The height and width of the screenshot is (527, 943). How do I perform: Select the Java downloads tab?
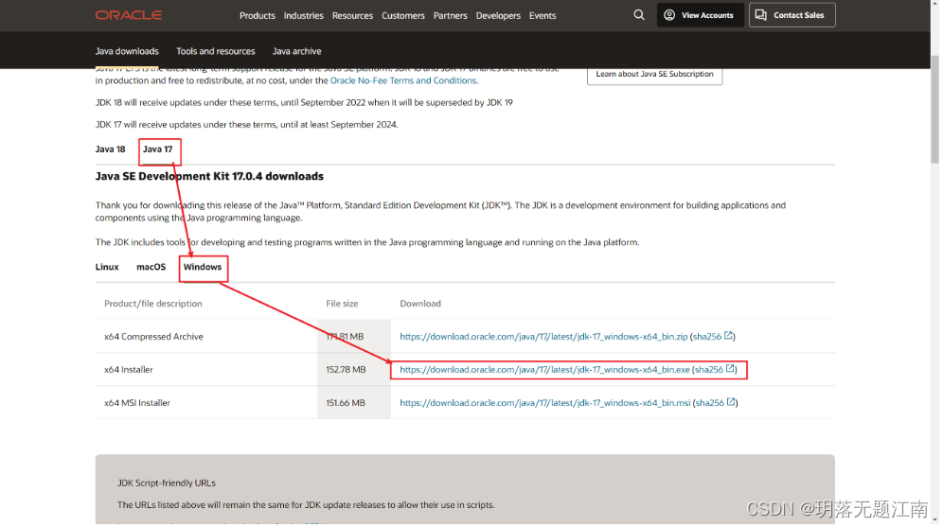[127, 51]
